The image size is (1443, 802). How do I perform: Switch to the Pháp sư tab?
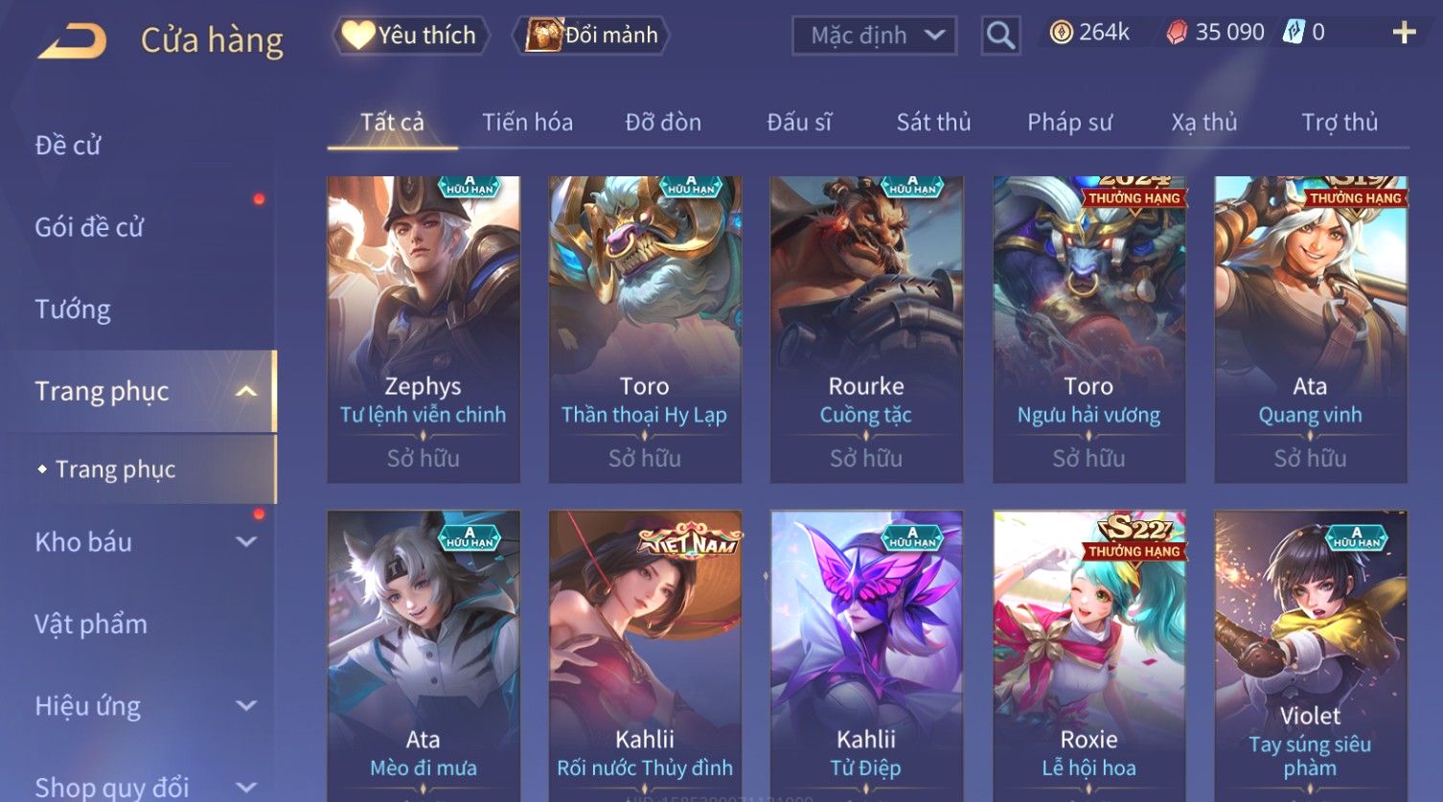click(x=1069, y=122)
